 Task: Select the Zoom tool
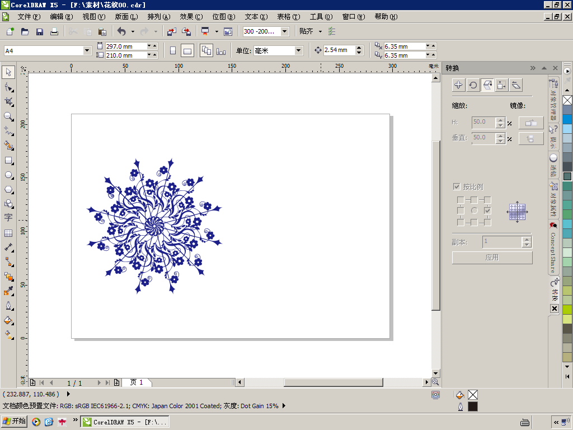(x=8, y=116)
